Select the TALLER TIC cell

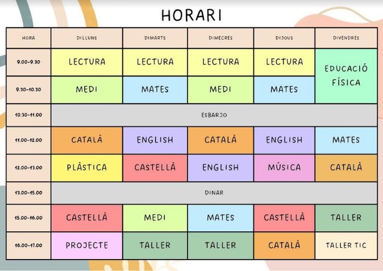pos(346,245)
